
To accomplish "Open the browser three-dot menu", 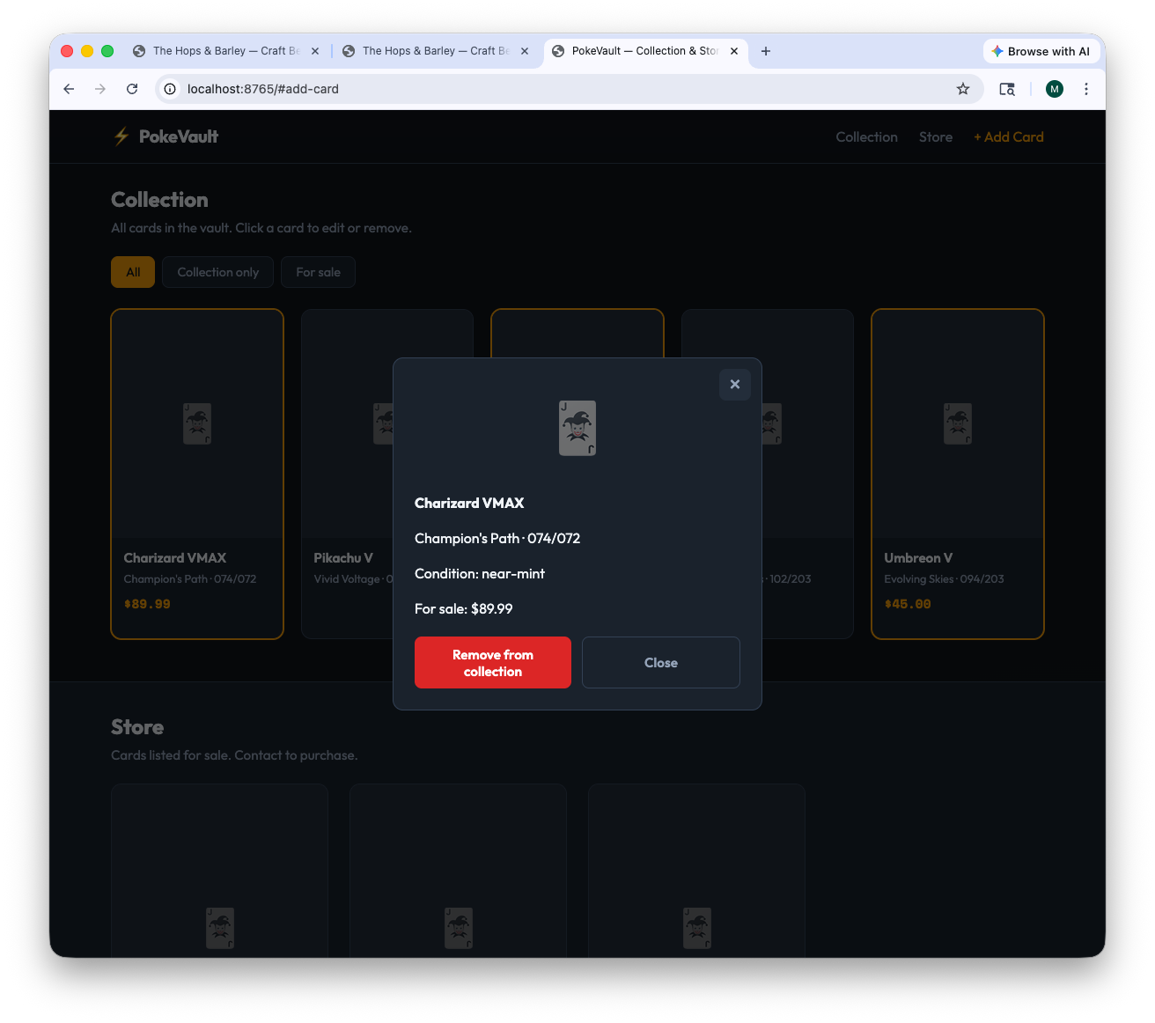I will point(1086,89).
